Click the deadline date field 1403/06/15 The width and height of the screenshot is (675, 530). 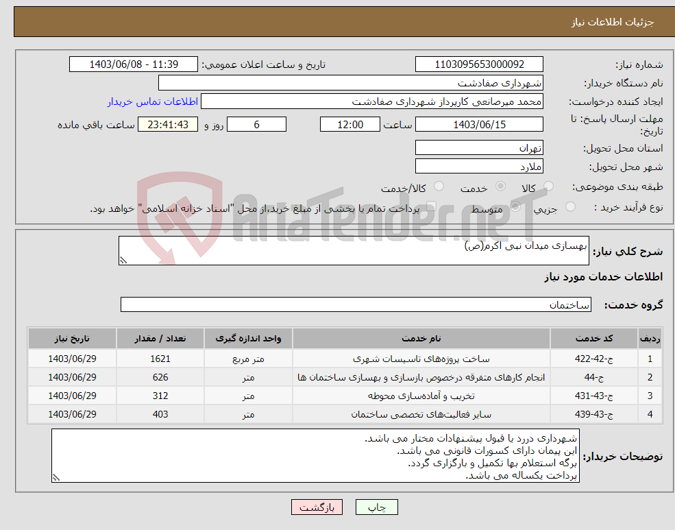pyautogui.click(x=479, y=124)
